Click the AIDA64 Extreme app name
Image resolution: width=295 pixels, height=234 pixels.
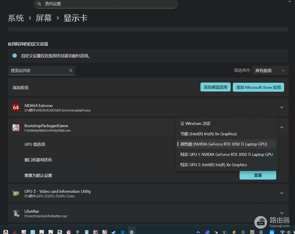39,106
